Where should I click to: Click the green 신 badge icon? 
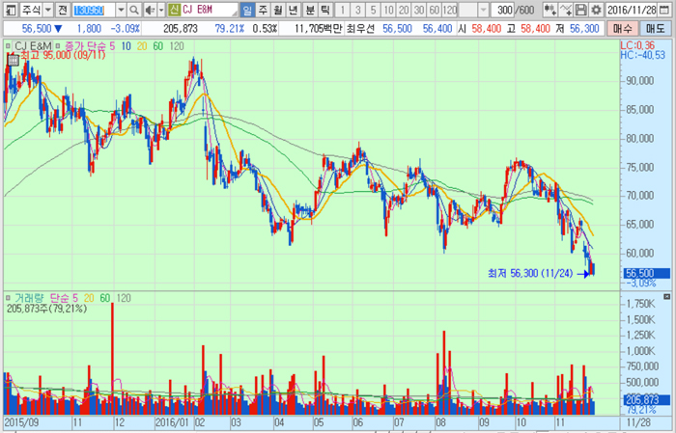(174, 10)
